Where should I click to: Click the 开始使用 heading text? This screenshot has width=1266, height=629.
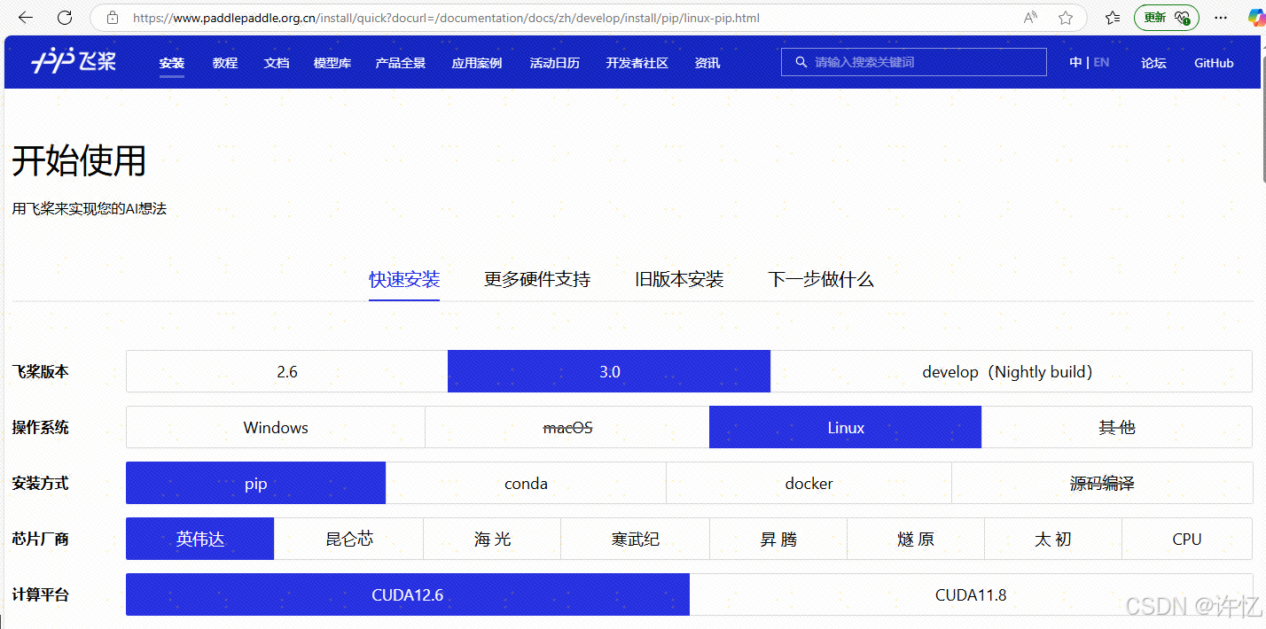click(x=79, y=161)
